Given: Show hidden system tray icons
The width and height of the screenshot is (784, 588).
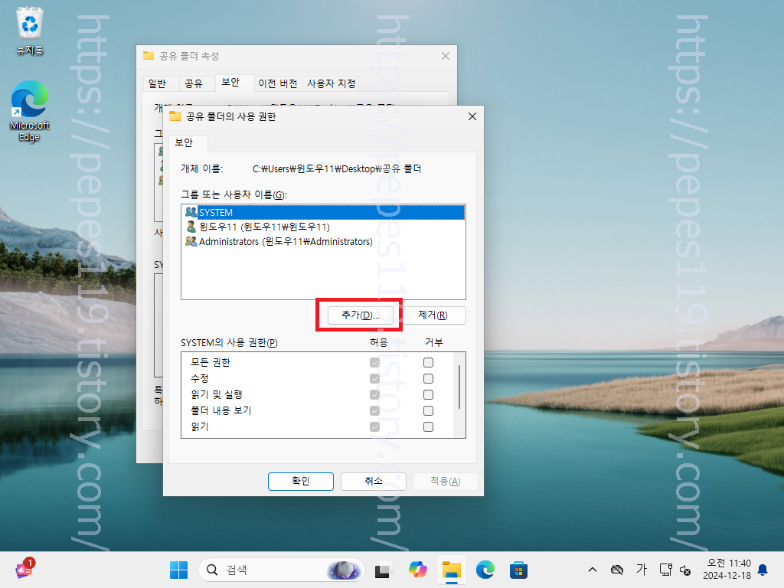Looking at the screenshot, I should (593, 570).
